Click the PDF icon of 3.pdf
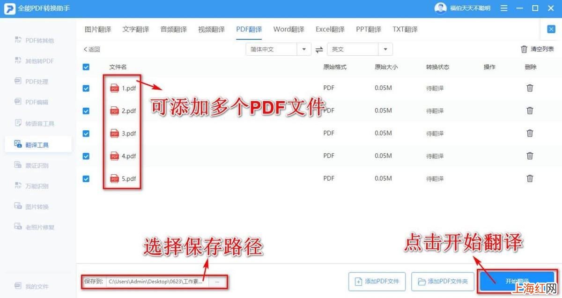This screenshot has width=562, height=298. (114, 134)
